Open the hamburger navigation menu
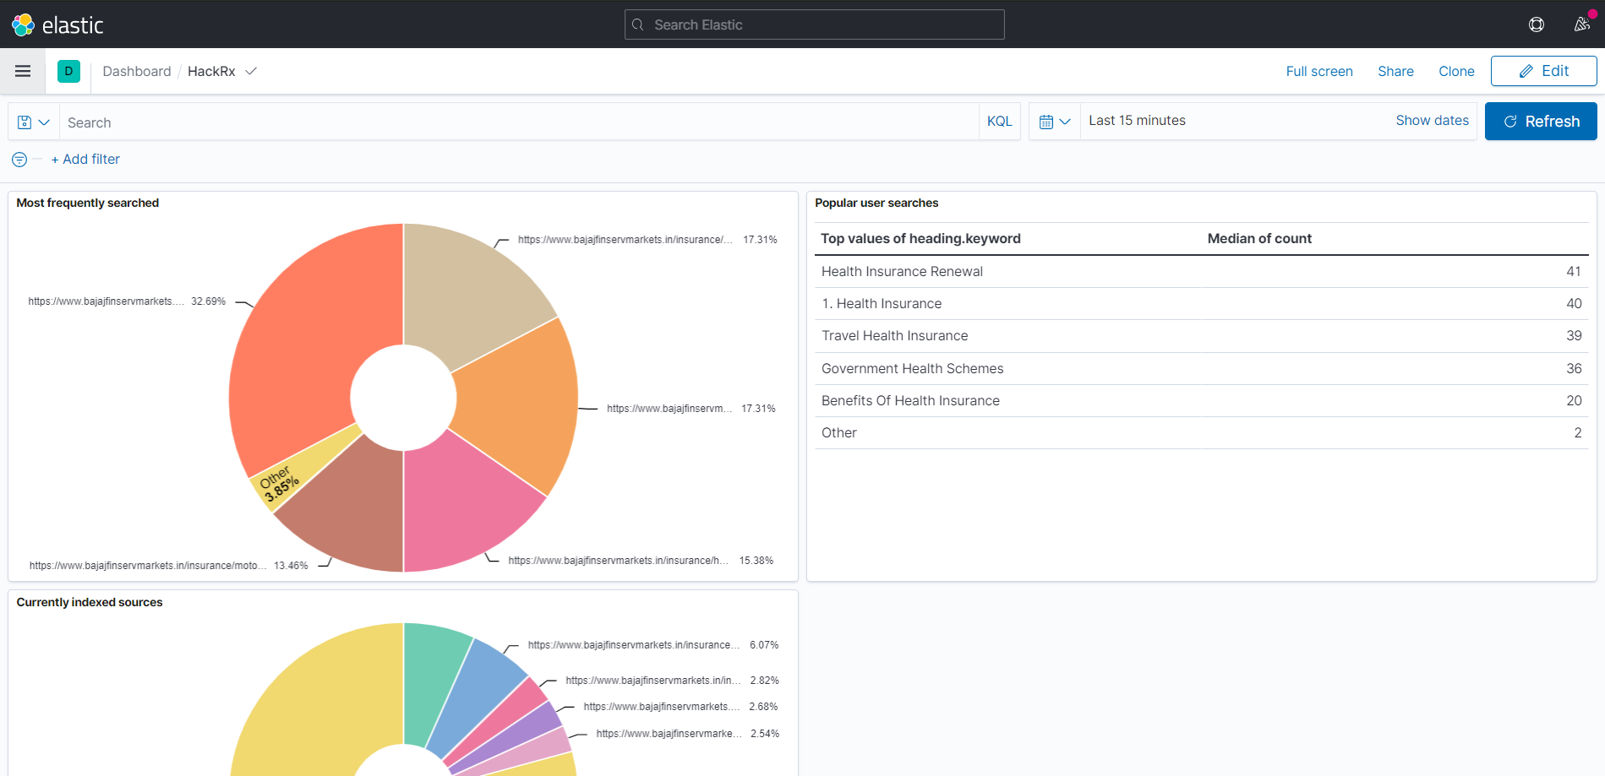This screenshot has width=1605, height=776. (x=23, y=71)
